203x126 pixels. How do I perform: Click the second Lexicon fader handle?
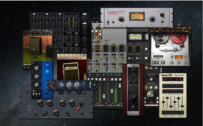coord(167,98)
